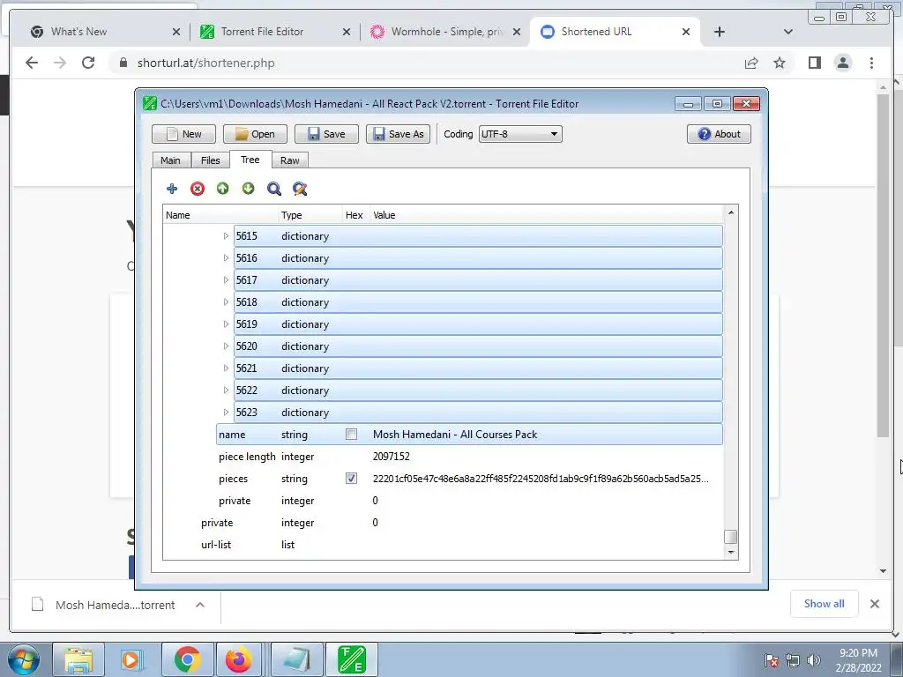The width and height of the screenshot is (903, 677).
Task: Expand dictionary item 5619
Action: point(226,324)
